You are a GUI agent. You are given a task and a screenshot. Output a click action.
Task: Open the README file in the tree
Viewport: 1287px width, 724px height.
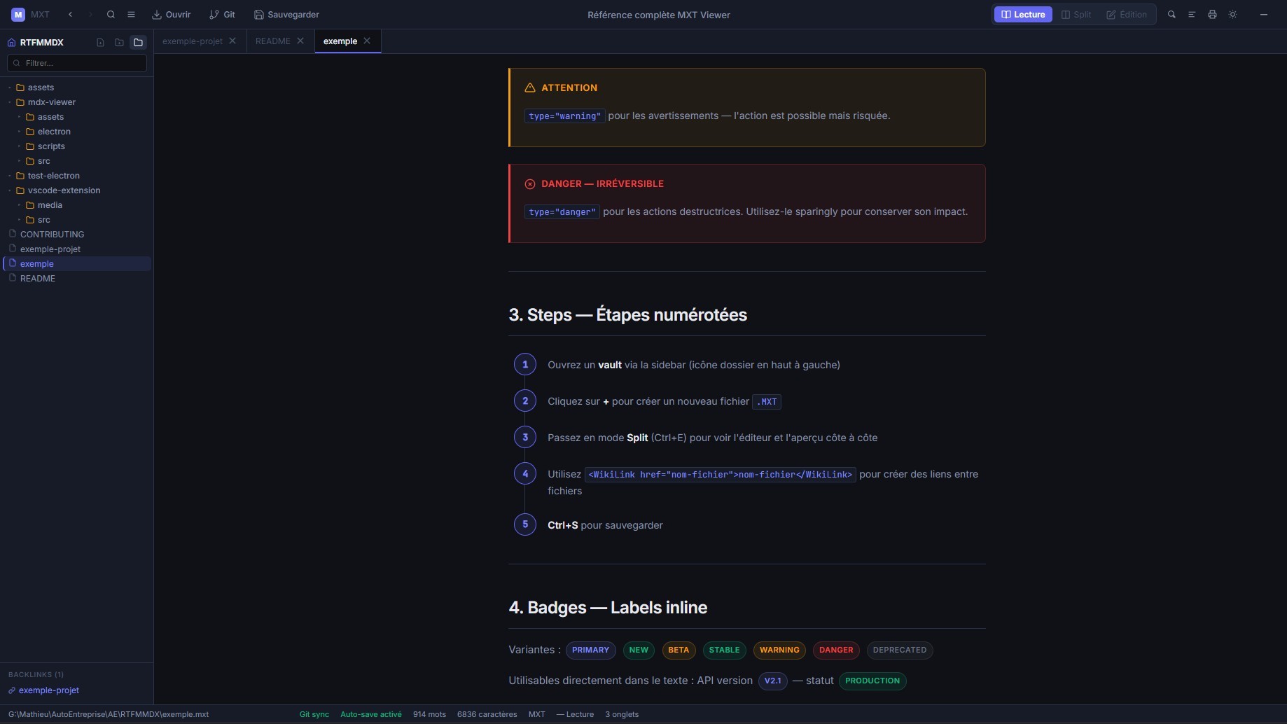pyautogui.click(x=77, y=279)
